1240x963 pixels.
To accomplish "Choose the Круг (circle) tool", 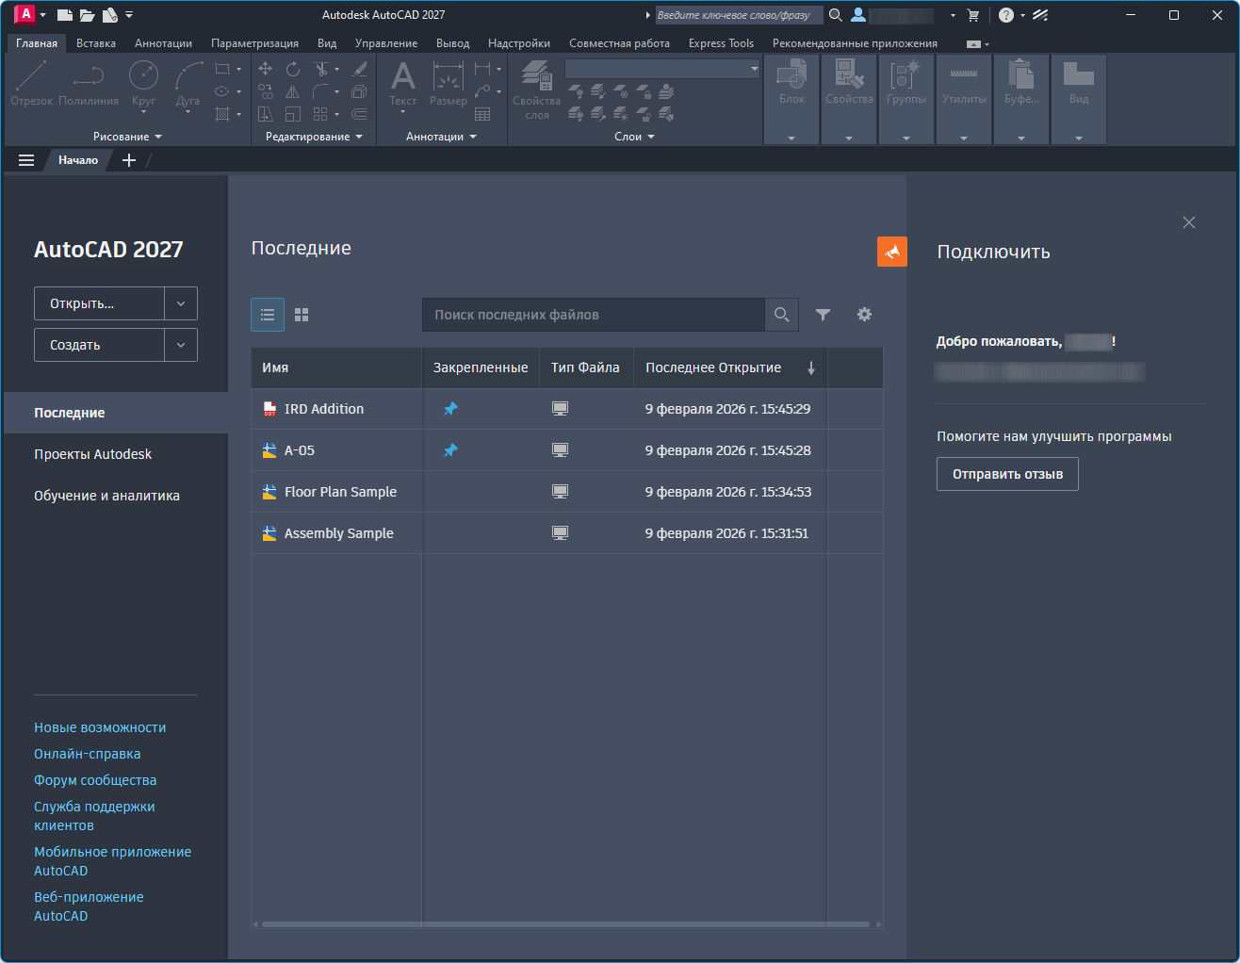I will 143,83.
